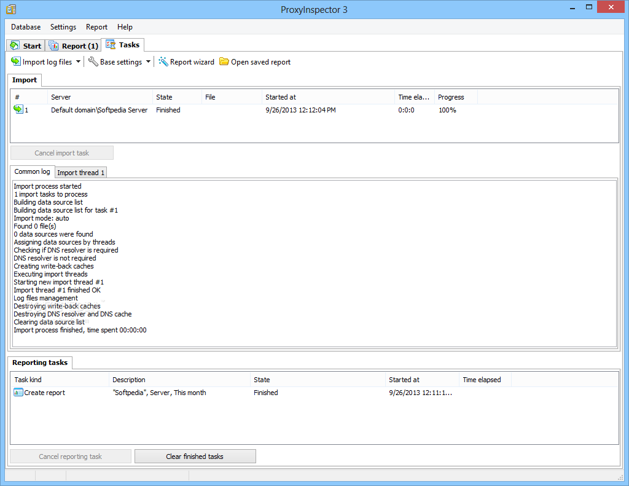Maximize the ProxyInspector 3 window

tap(589, 7)
